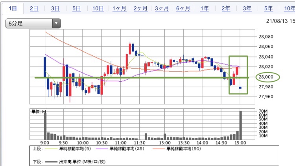The height and width of the screenshot is (166, 295).
Task: Click the 28,000 price axis label
Action: pos(266,77)
